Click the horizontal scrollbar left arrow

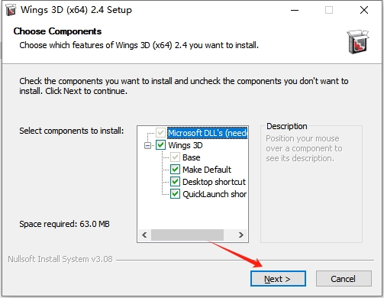144,235
